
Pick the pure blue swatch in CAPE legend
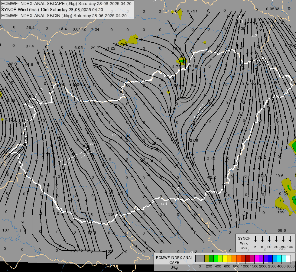click(270, 259)
